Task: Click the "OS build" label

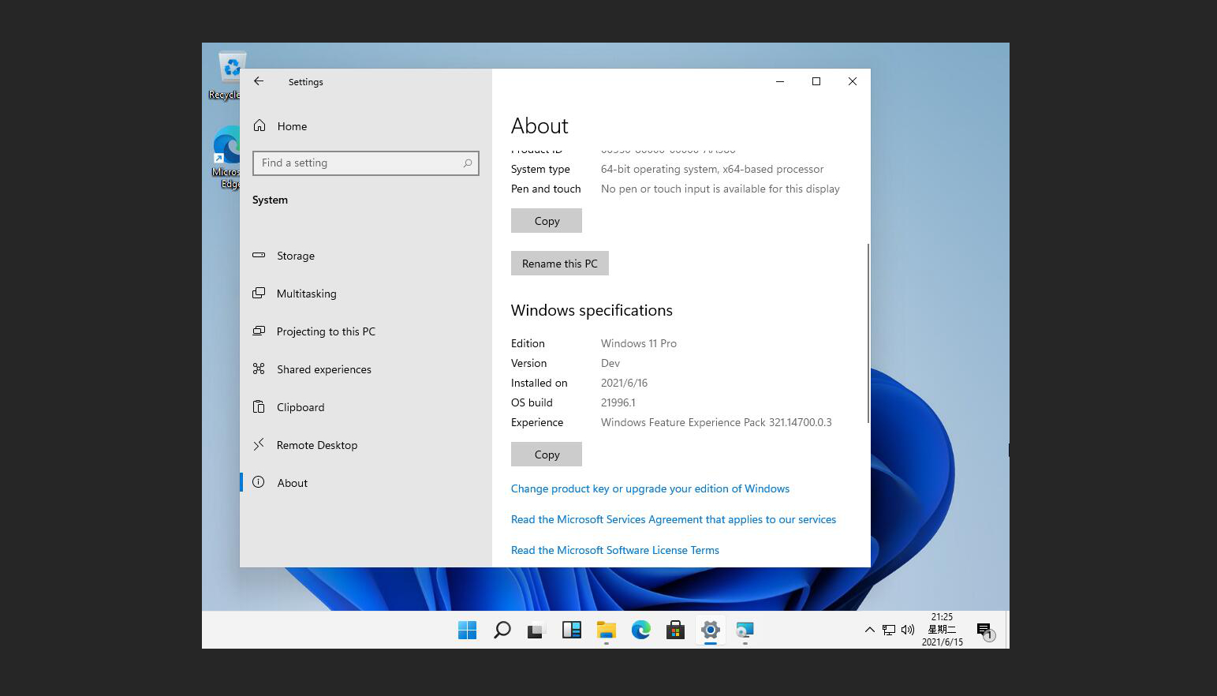Action: click(x=532, y=402)
